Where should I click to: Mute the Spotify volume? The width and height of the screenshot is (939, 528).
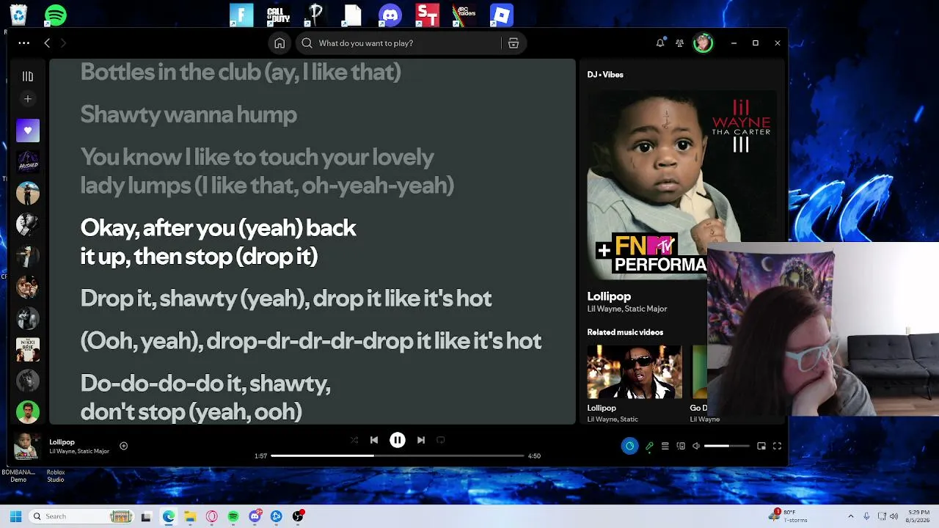point(696,446)
